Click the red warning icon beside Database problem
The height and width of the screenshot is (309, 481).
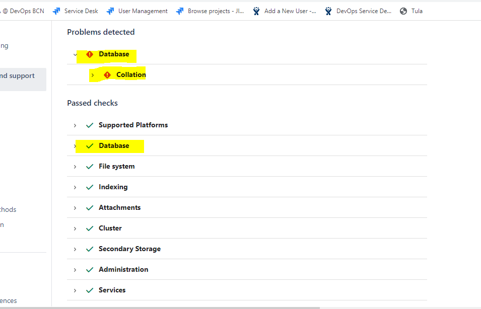(90, 54)
